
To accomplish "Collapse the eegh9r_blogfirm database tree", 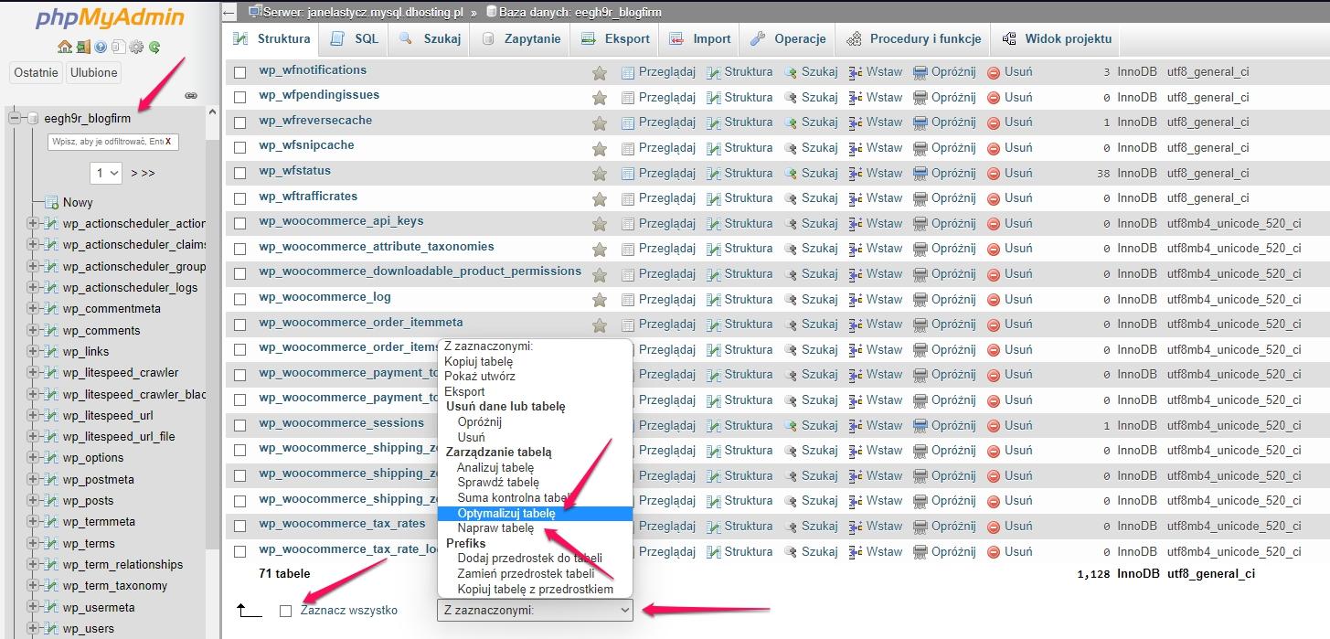I will coord(15,119).
